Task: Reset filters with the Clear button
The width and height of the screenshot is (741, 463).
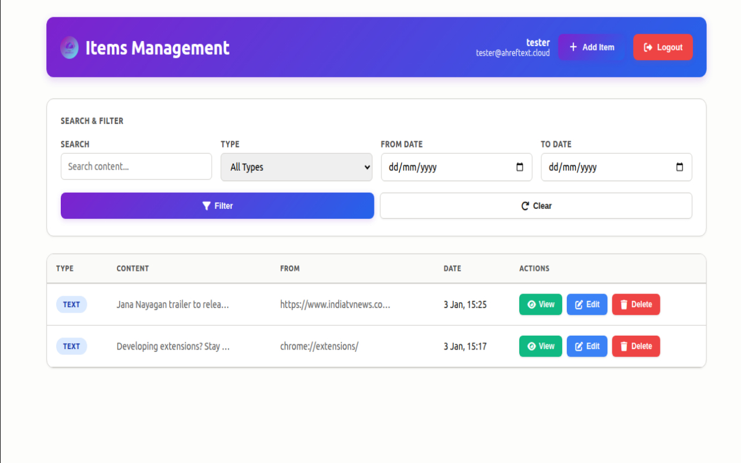Action: [536, 206]
